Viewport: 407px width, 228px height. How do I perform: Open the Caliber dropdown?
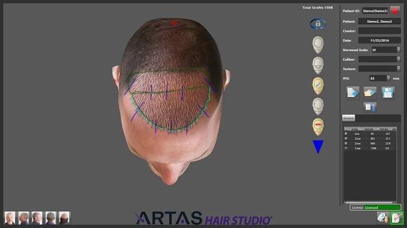coord(398,59)
